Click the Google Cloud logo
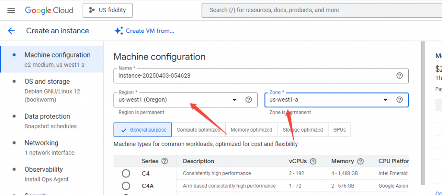This screenshot has width=442, height=195. pos(49,10)
